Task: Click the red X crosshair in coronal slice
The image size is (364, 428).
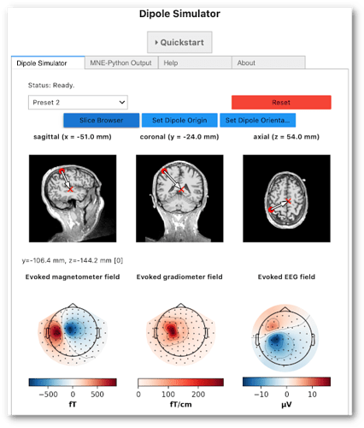Action: click(181, 189)
